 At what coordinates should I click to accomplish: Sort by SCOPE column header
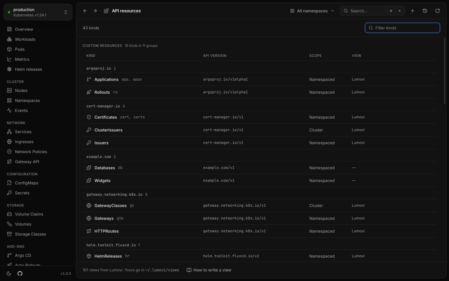(315, 56)
